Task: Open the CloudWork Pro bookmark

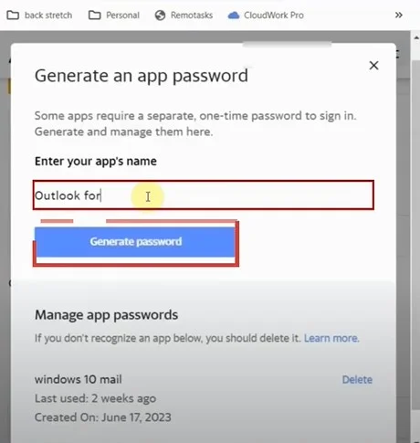Action: 266,15
